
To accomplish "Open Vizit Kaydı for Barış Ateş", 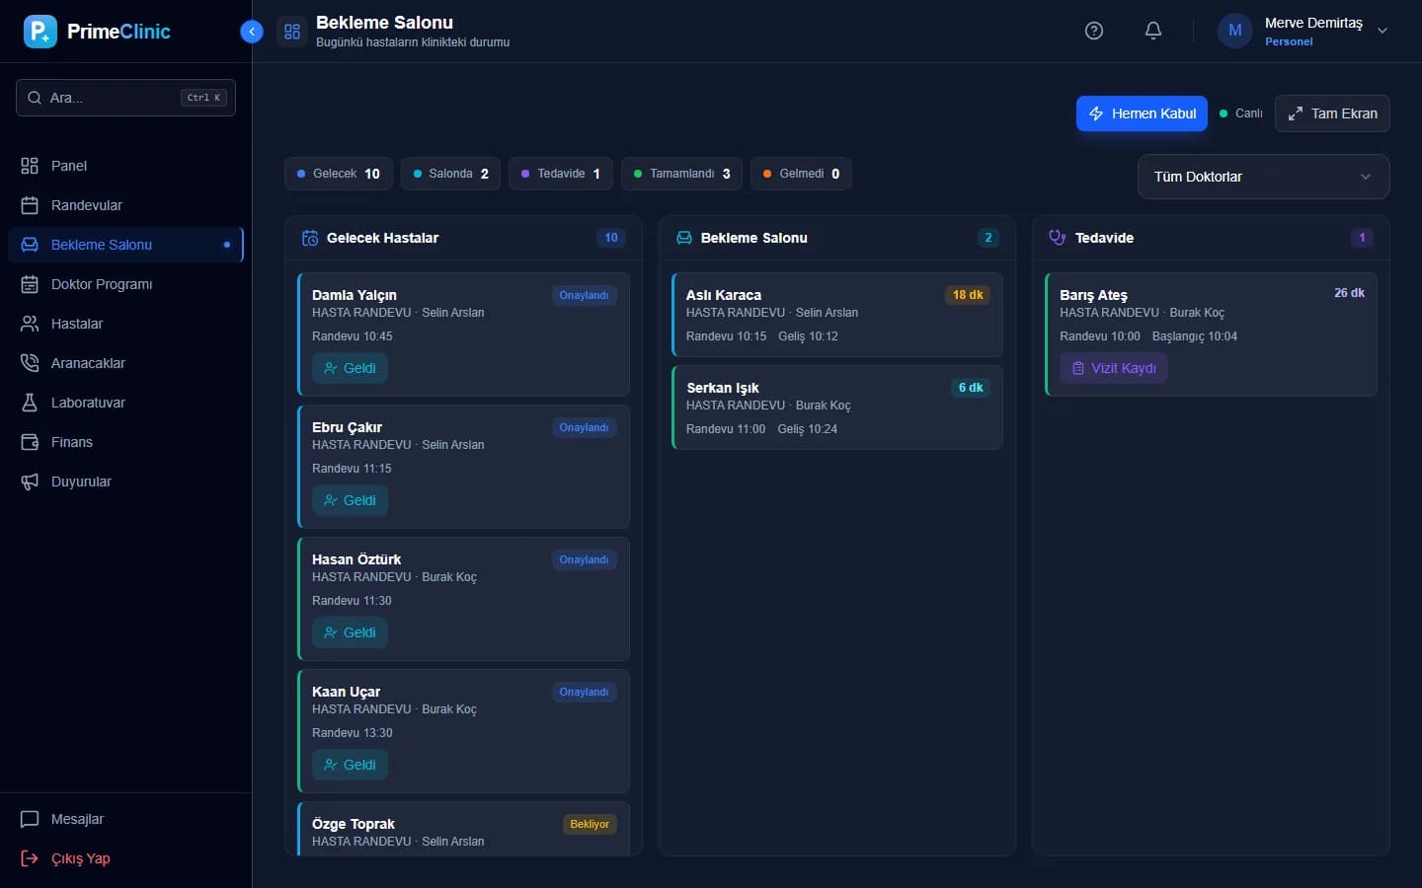I will pyautogui.click(x=1113, y=368).
